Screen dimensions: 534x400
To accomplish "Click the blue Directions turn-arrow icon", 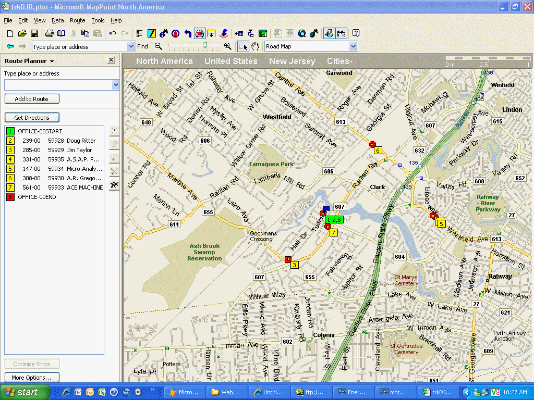I will pyautogui.click(x=188, y=33).
